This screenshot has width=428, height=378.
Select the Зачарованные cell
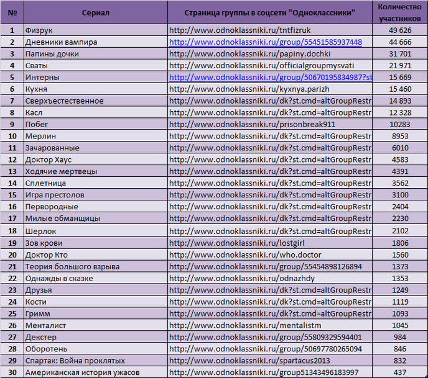click(96, 148)
